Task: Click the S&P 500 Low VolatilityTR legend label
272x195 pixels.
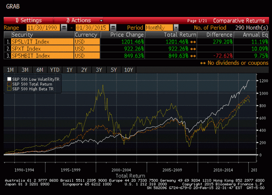Action: (x=36, y=79)
